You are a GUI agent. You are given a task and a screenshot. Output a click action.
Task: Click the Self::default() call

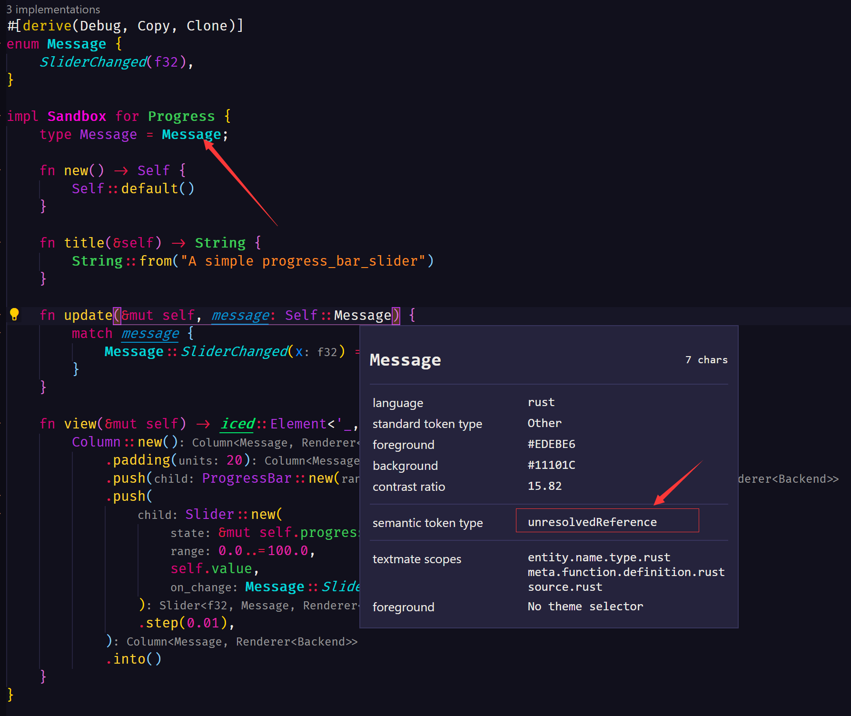point(133,188)
